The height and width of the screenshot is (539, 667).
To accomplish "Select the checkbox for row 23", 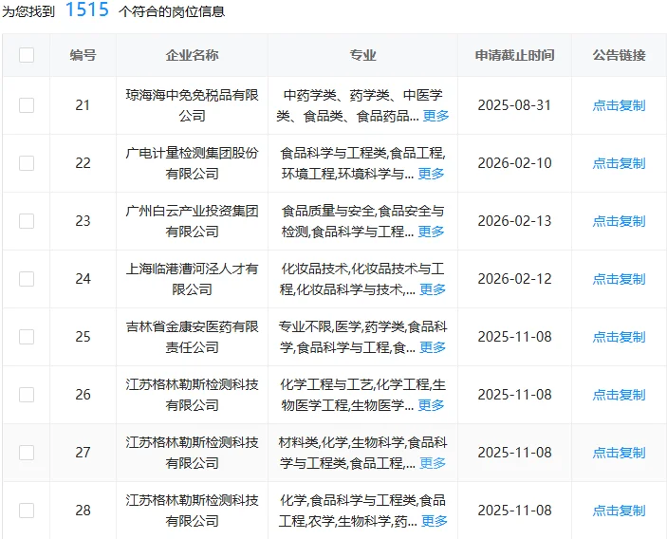I will [27, 221].
